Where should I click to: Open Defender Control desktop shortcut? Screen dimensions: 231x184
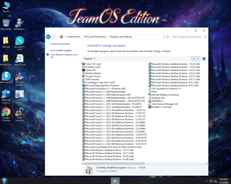pos(6,97)
